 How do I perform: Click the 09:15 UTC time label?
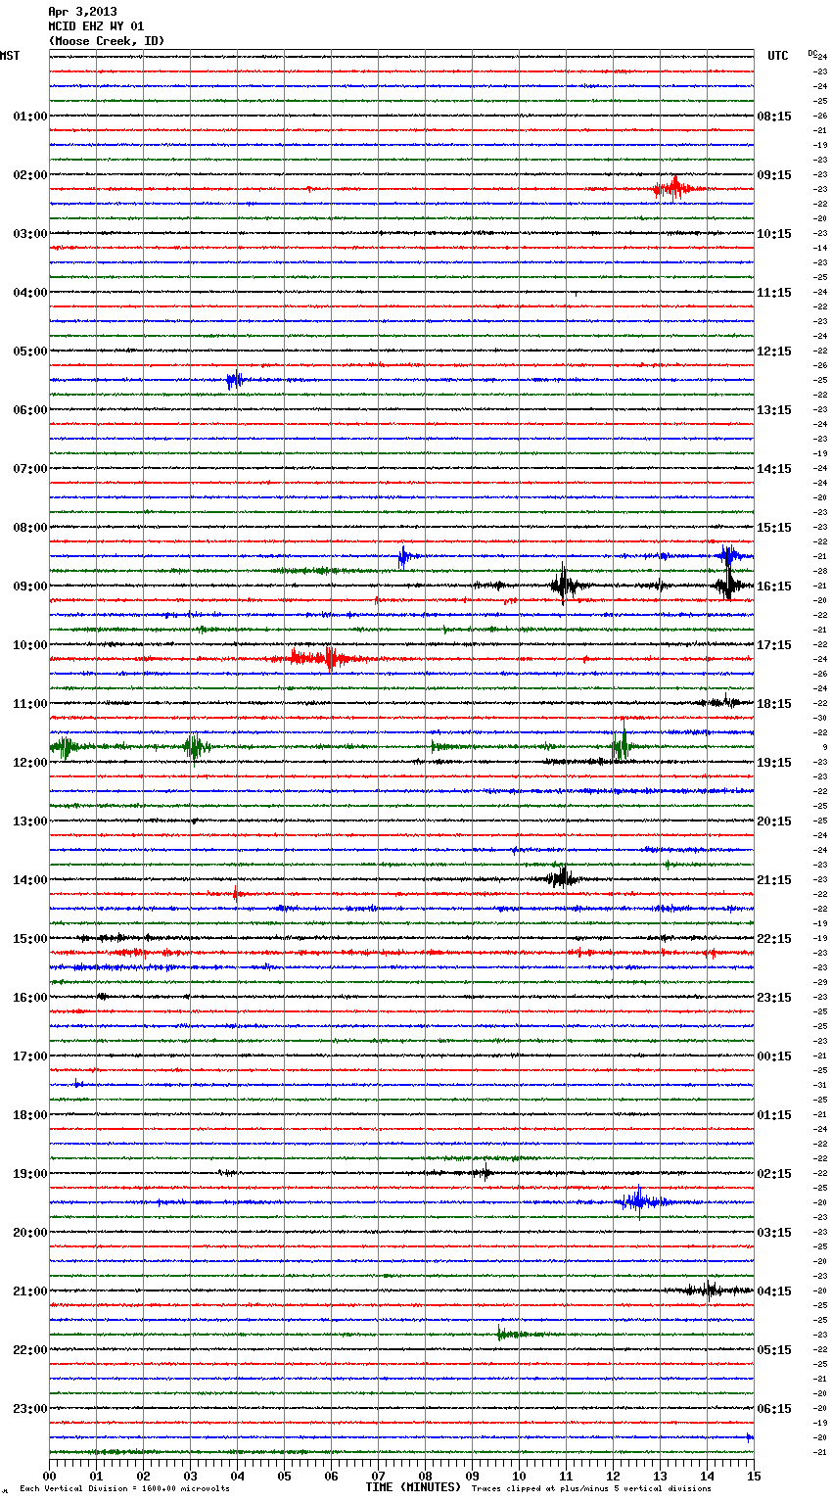point(774,174)
